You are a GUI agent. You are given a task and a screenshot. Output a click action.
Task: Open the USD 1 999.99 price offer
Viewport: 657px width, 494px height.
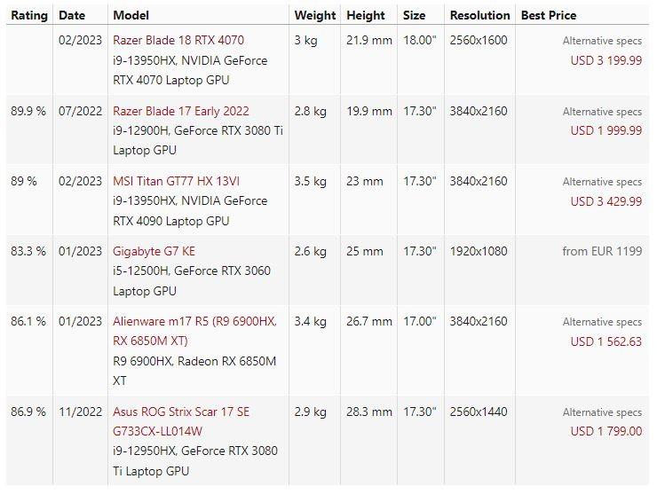[x=606, y=131]
